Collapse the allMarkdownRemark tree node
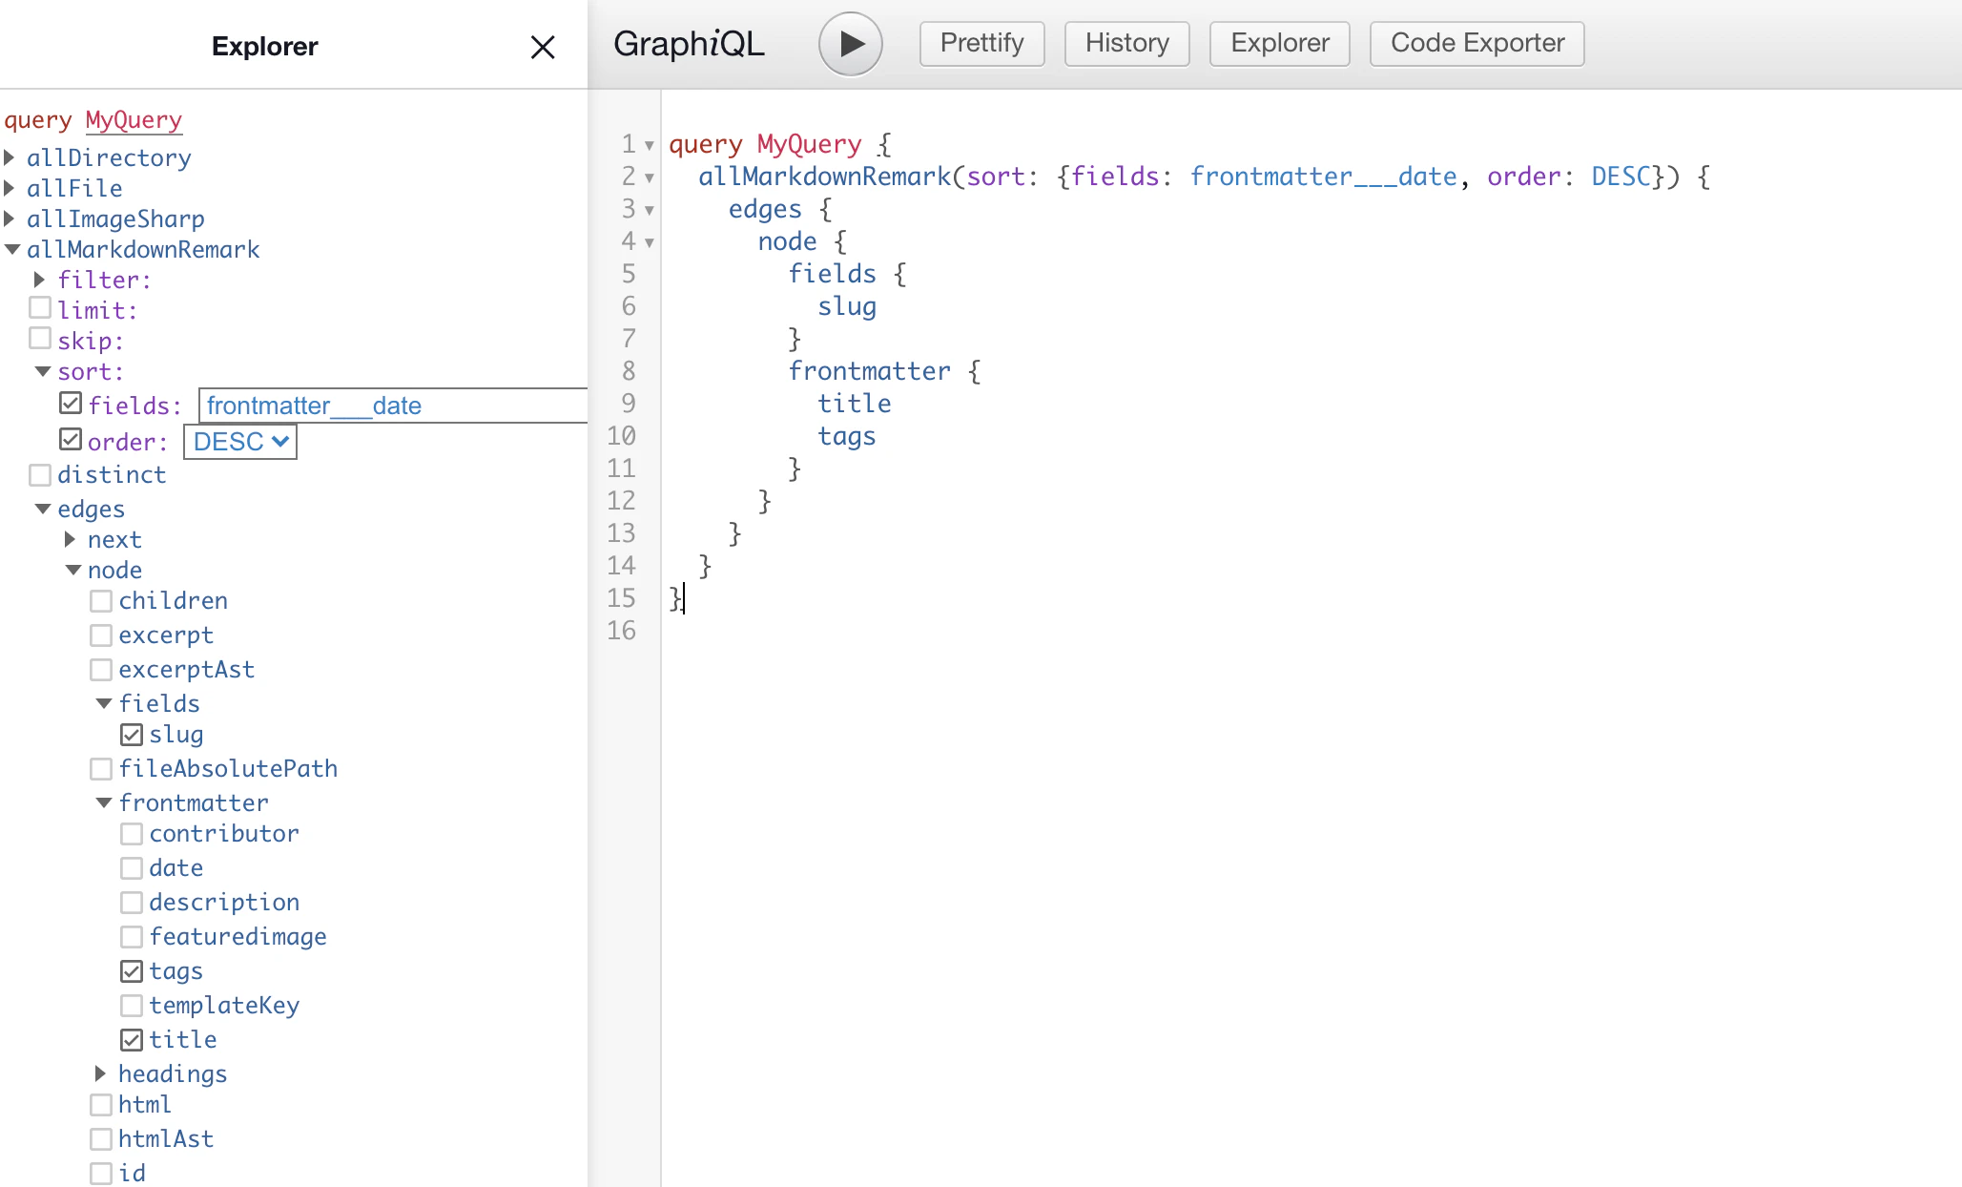Screen dimensions: 1962x1187 11,249
